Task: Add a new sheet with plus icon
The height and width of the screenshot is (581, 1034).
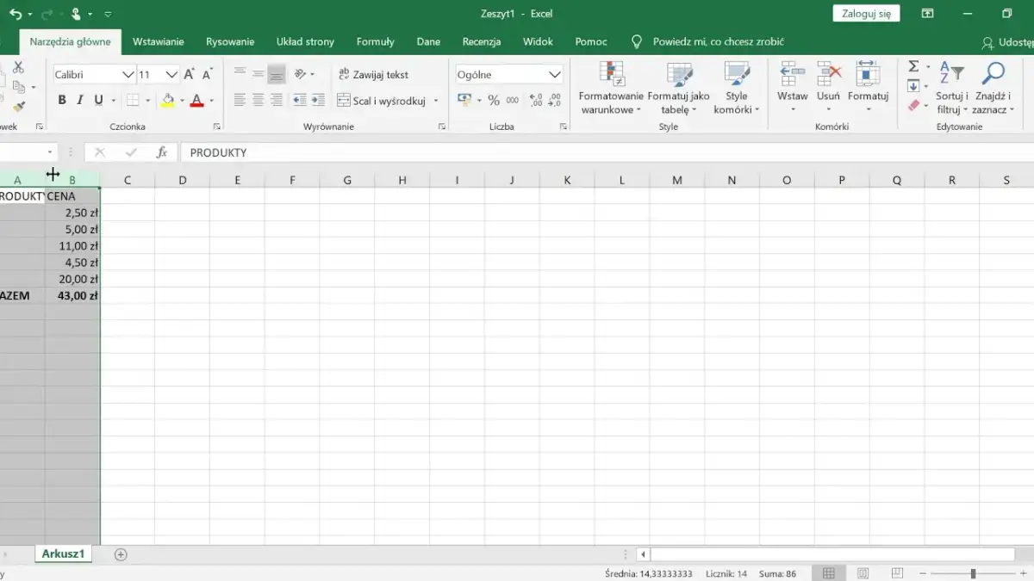Action: click(x=121, y=554)
